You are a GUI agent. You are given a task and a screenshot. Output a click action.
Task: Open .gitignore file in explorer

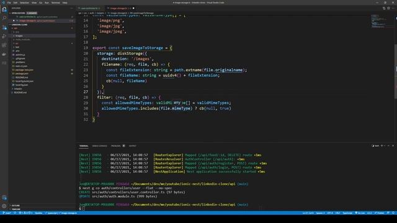20,59
